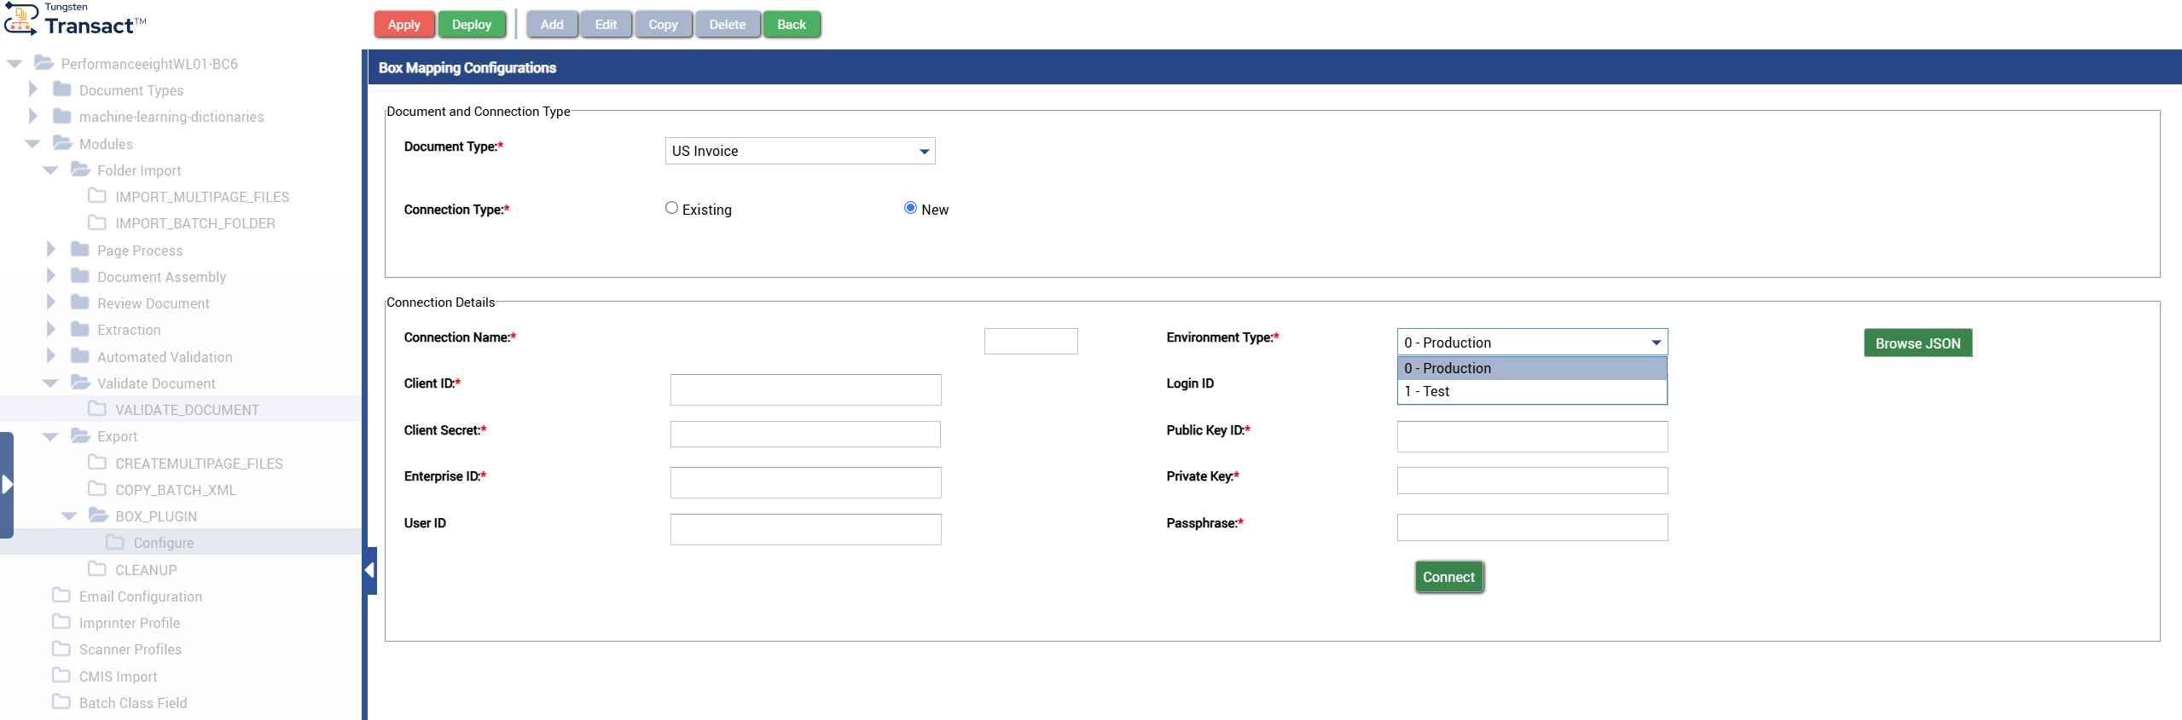Click the IMPORT_BATCH_FOLDER folder icon
The image size is (2182, 720).
pyautogui.click(x=97, y=222)
